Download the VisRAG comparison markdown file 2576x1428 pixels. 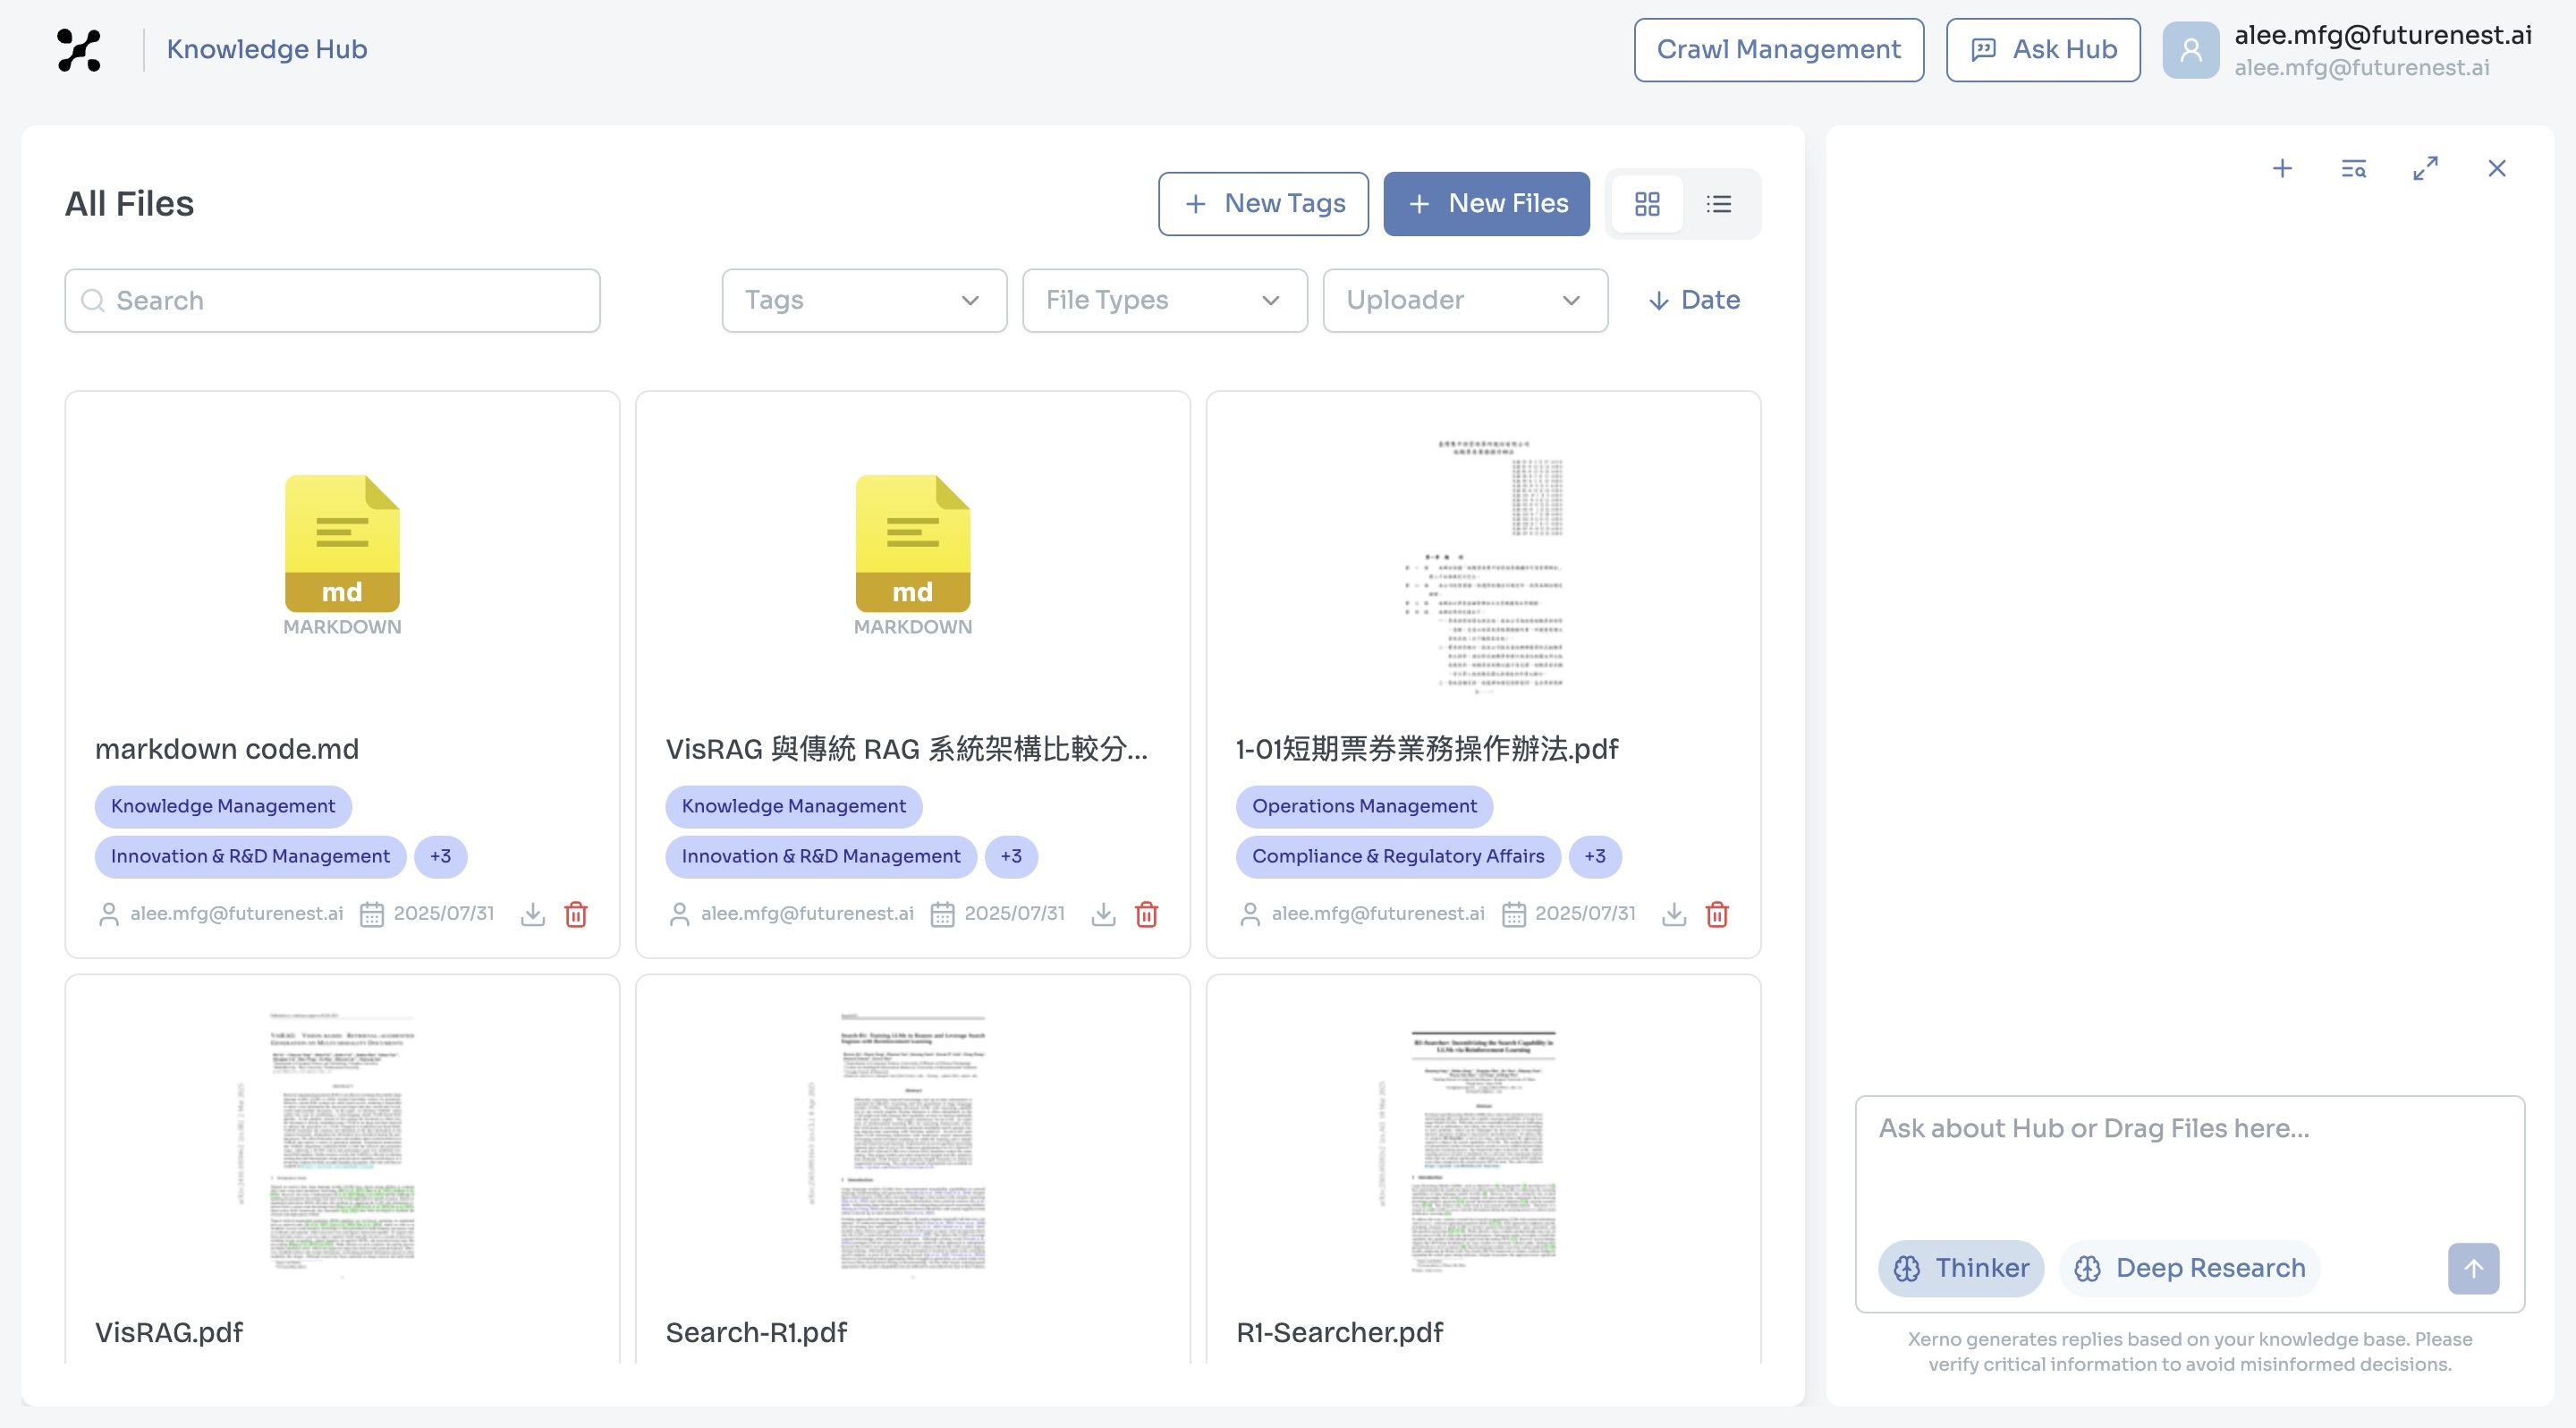(1103, 914)
